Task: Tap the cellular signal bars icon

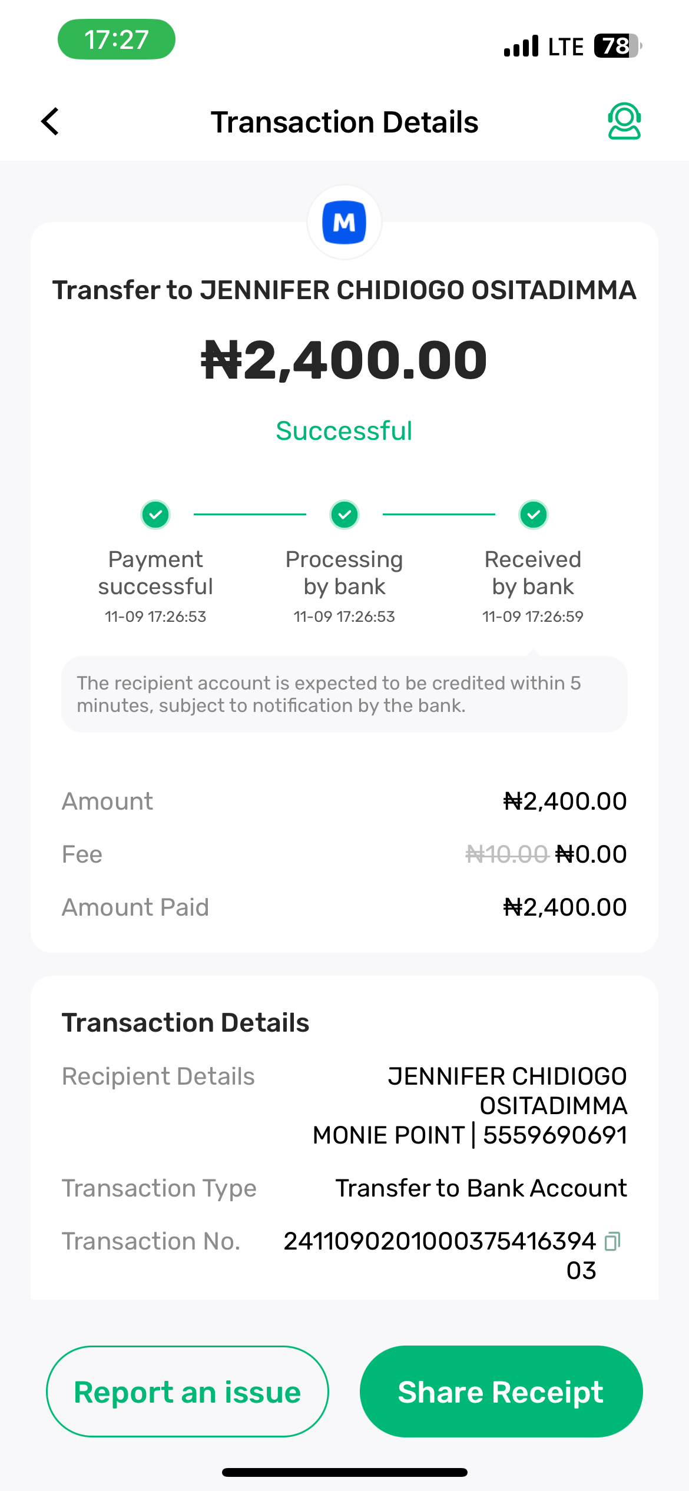Action: (521, 46)
